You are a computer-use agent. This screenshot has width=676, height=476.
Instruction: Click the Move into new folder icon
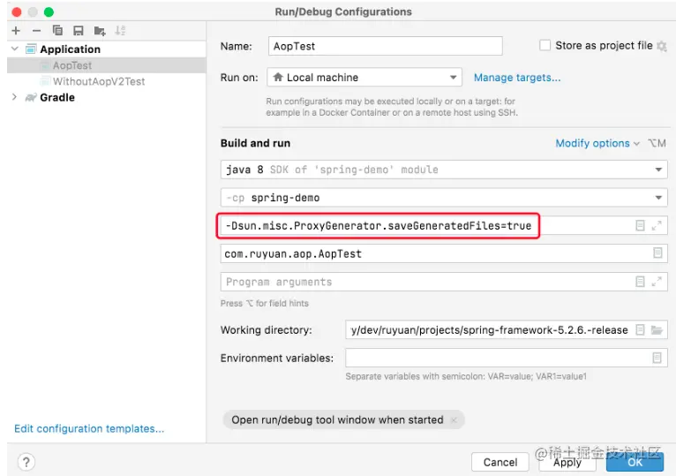(x=100, y=31)
